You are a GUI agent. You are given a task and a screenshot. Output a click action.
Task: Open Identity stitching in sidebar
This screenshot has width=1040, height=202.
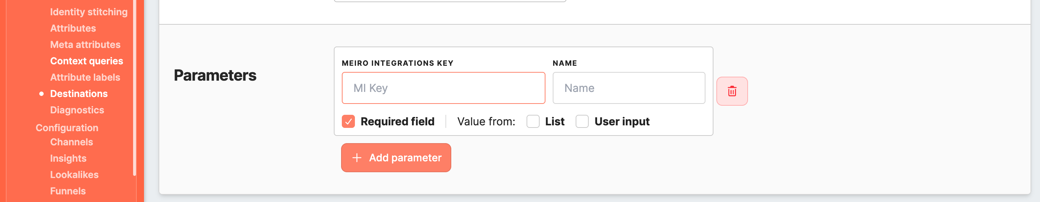click(88, 12)
